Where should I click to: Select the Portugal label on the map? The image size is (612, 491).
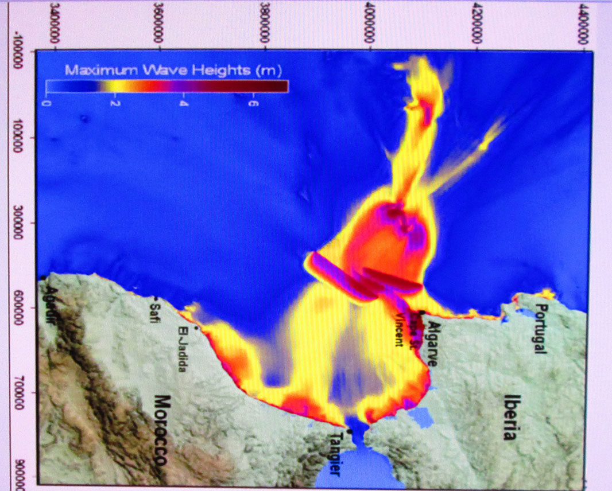(x=539, y=329)
